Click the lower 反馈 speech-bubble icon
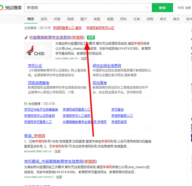The height and width of the screenshot is (186, 192). pos(46,104)
